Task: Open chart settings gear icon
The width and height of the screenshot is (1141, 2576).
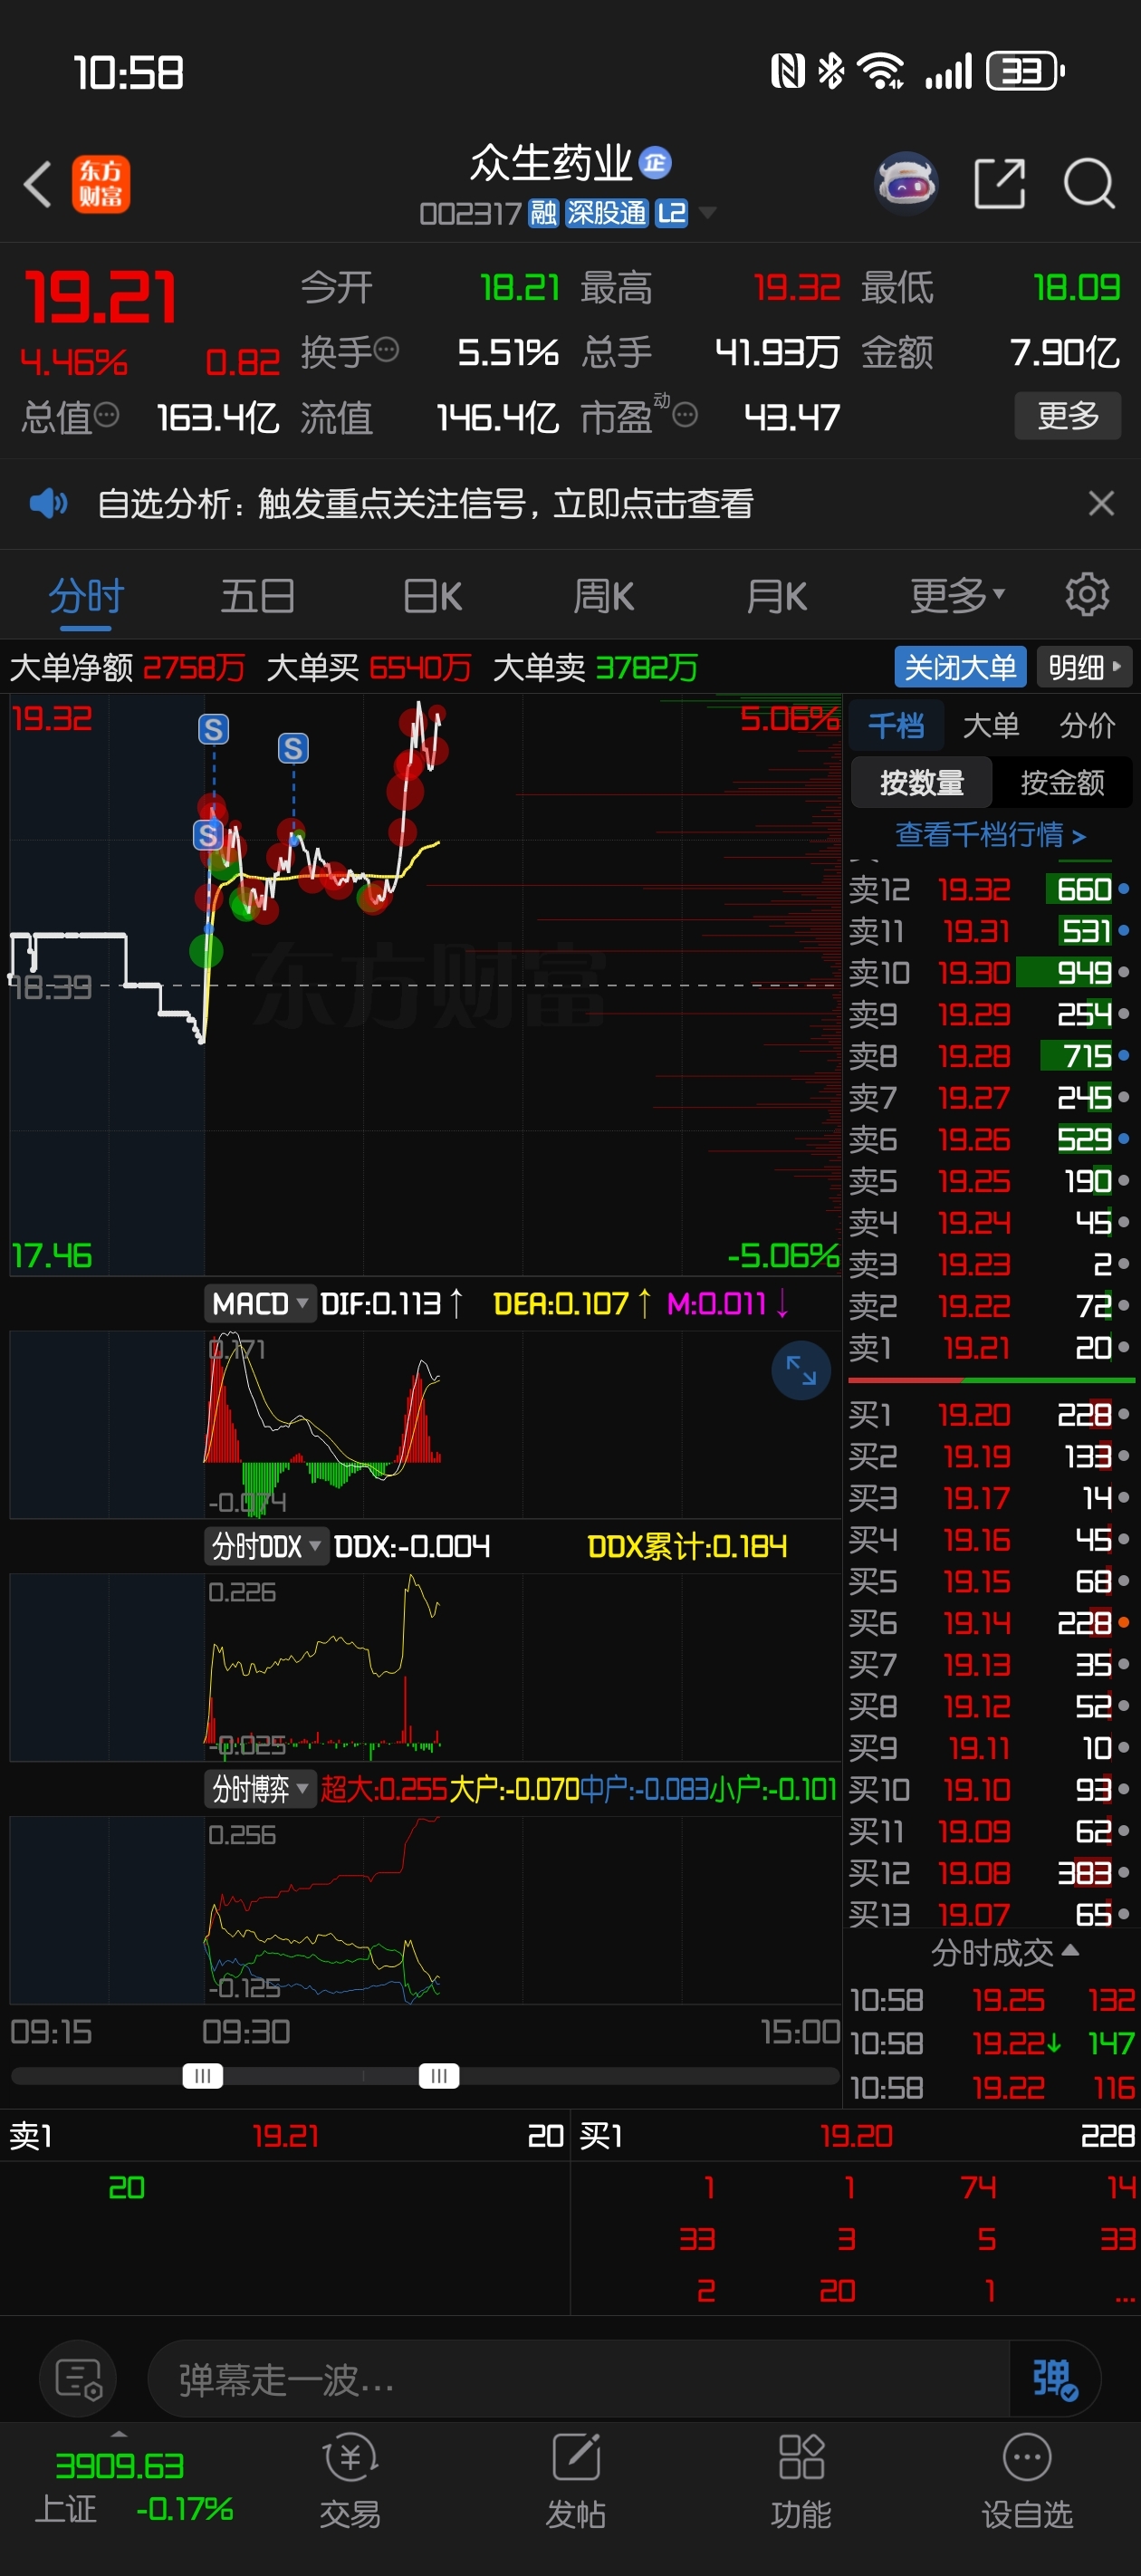Action: [x=1087, y=595]
